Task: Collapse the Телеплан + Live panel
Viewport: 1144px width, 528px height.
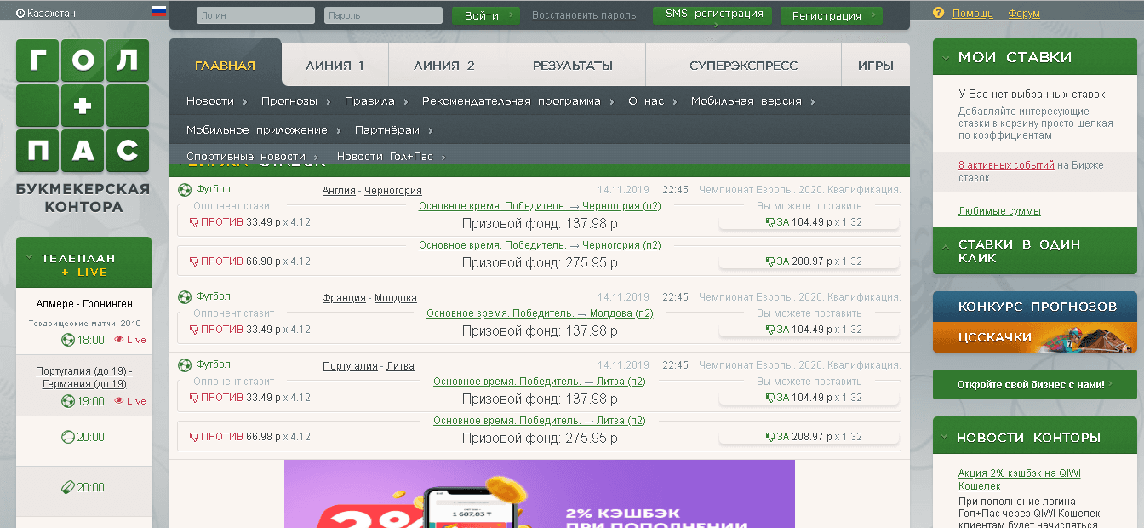Action: [30, 257]
